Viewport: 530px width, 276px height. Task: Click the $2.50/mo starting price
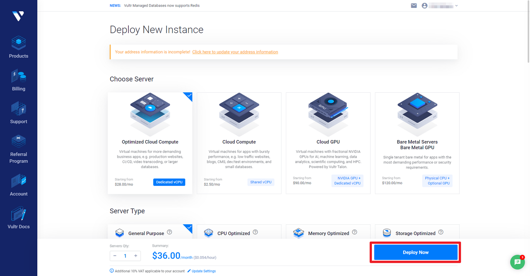[x=212, y=184]
